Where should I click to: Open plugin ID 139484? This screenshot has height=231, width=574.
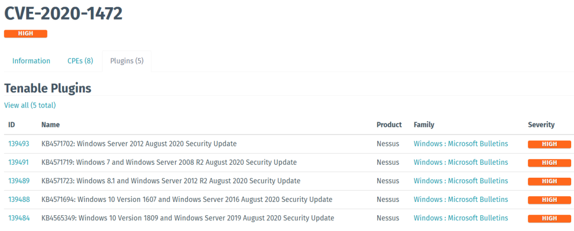point(18,218)
